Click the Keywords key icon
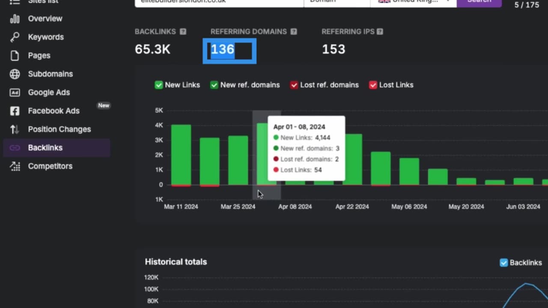548x308 pixels. [15, 37]
